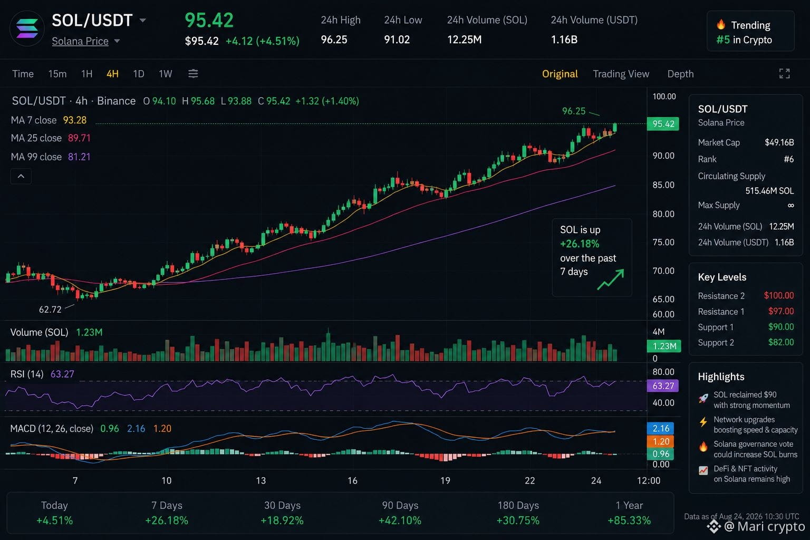The image size is (810, 540).
Task: Click the date label 22 on time axis
Action: tap(529, 480)
